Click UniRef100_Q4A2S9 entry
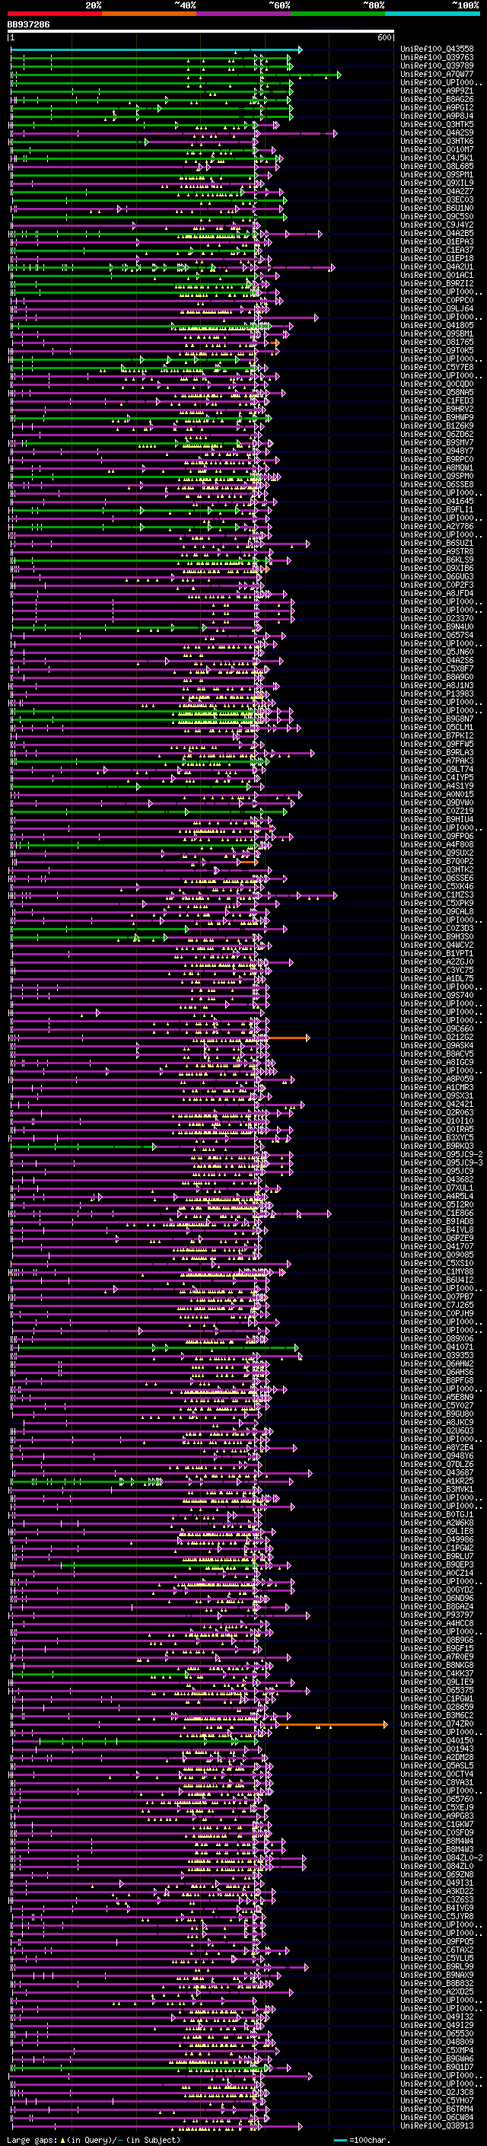The width and height of the screenshot is (487, 2146). (437, 132)
